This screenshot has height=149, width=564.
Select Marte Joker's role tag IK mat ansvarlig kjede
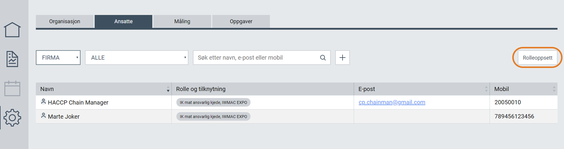[213, 116]
